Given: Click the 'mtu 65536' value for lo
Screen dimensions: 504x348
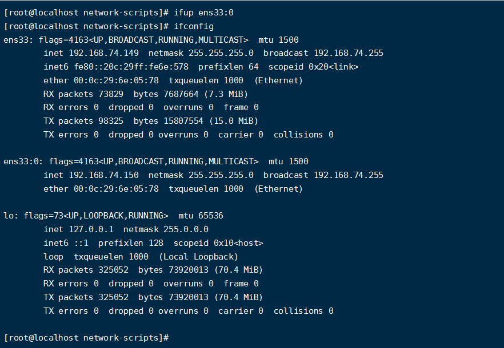Looking at the screenshot, I should 201,216.
